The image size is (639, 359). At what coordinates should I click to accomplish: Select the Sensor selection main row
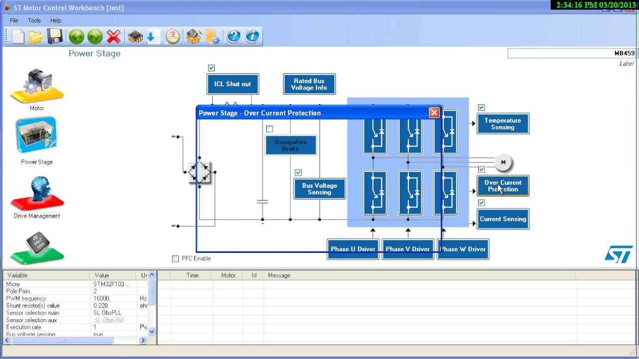76,313
